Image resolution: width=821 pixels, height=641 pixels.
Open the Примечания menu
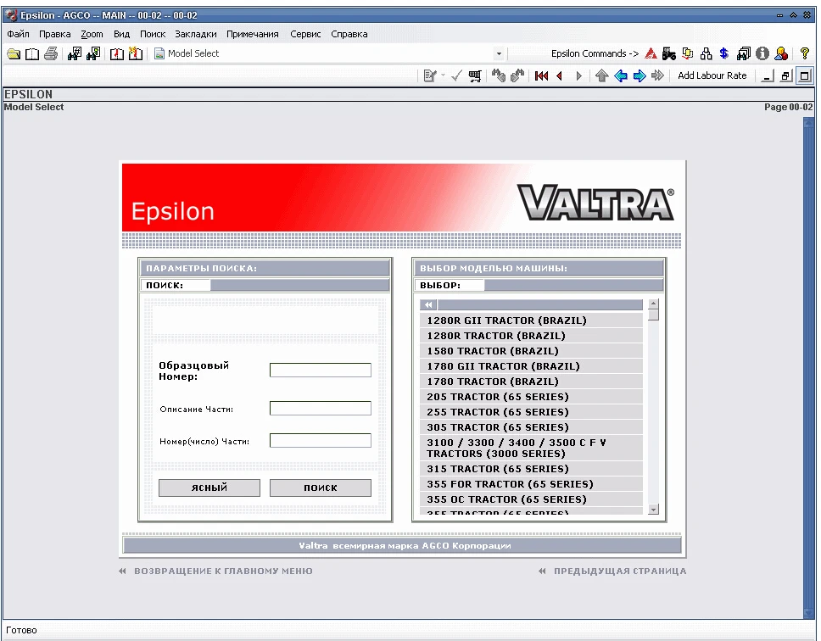(x=253, y=34)
